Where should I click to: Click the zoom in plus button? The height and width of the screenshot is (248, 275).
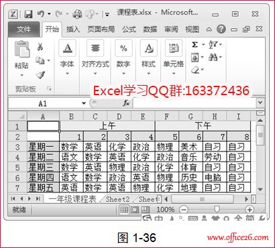pyautogui.click(x=250, y=209)
